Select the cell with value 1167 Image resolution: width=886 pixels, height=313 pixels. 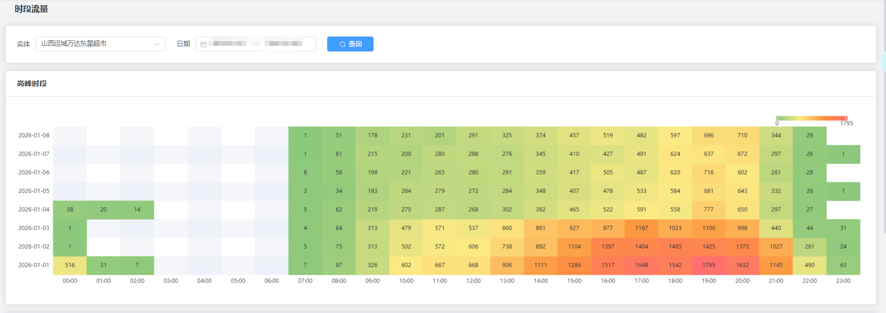641,228
